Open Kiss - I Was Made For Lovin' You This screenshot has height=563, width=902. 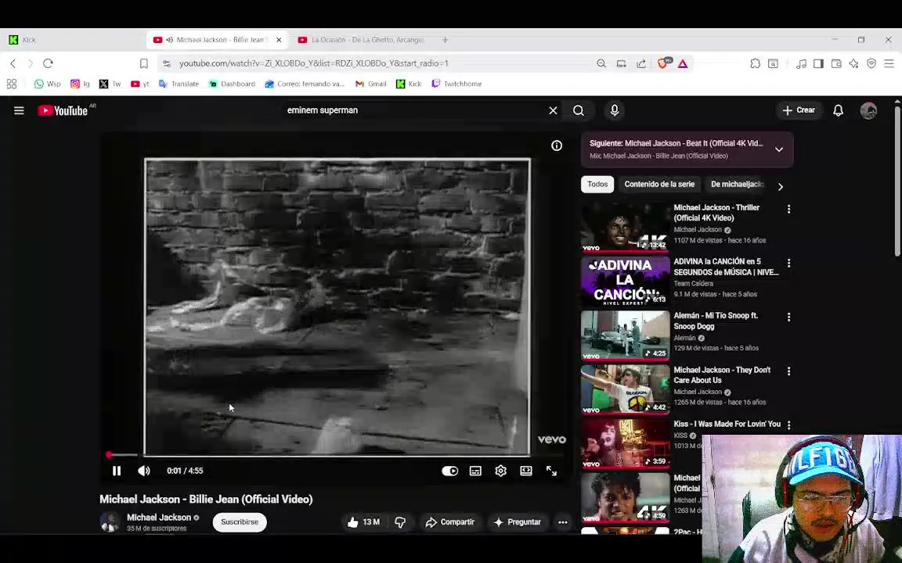coord(727,424)
